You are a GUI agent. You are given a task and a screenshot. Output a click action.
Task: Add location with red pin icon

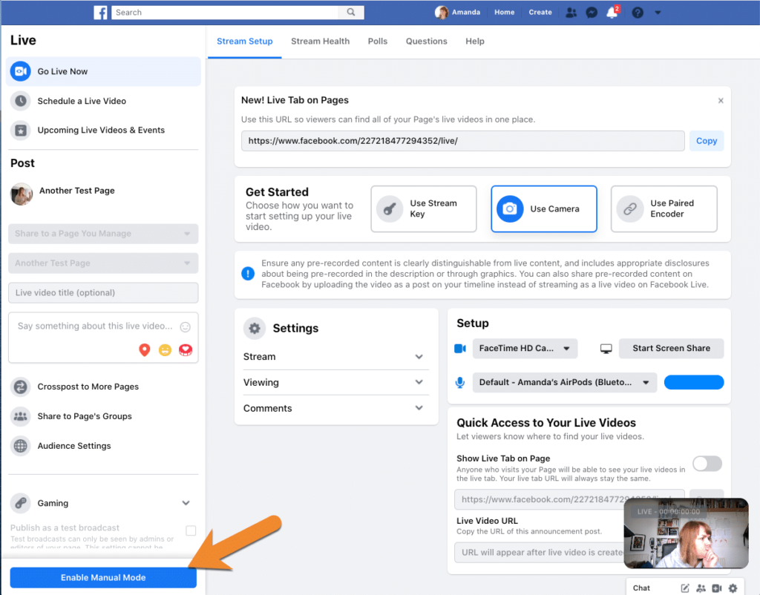[x=145, y=349]
